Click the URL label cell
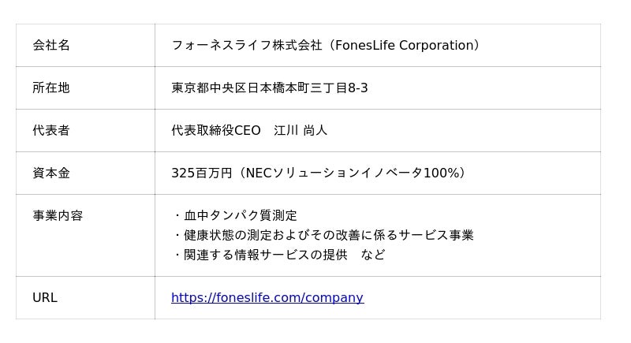The image size is (631, 343). (45, 298)
